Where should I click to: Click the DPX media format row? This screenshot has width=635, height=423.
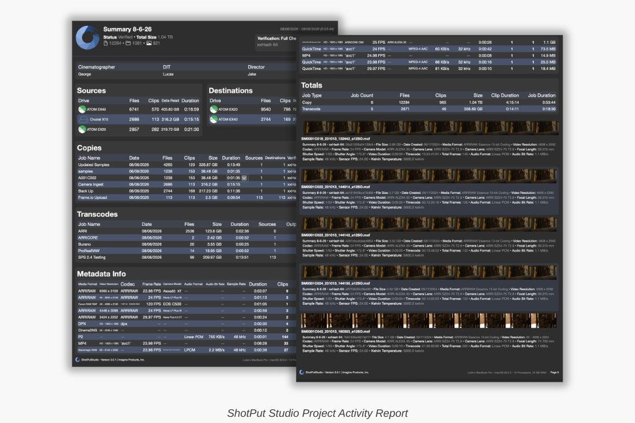pyautogui.click(x=186, y=324)
